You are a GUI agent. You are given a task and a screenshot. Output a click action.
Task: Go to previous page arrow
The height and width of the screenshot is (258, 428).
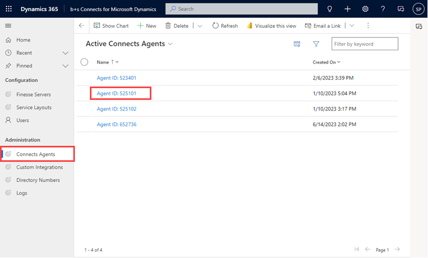tap(368, 249)
